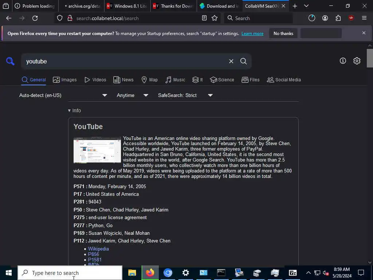Switch to Windows 8.1 Lite tab
Screen dimensions: 373x280
[x=127, y=6]
